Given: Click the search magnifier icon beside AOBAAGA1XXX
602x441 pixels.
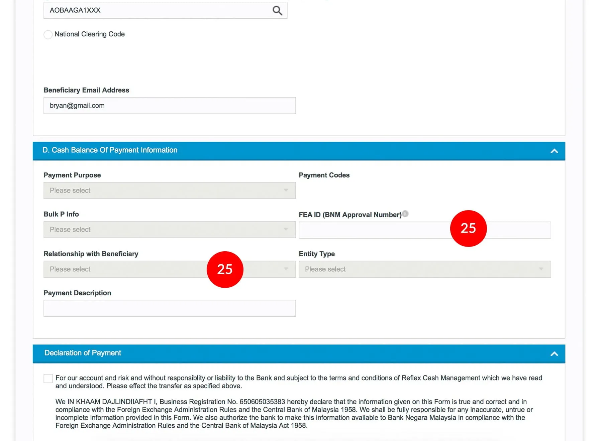Looking at the screenshot, I should [x=277, y=11].
